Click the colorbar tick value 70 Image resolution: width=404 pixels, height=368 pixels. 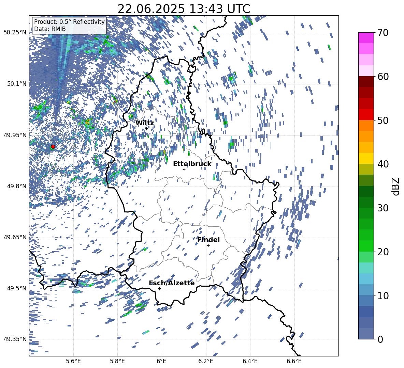pyautogui.click(x=383, y=33)
